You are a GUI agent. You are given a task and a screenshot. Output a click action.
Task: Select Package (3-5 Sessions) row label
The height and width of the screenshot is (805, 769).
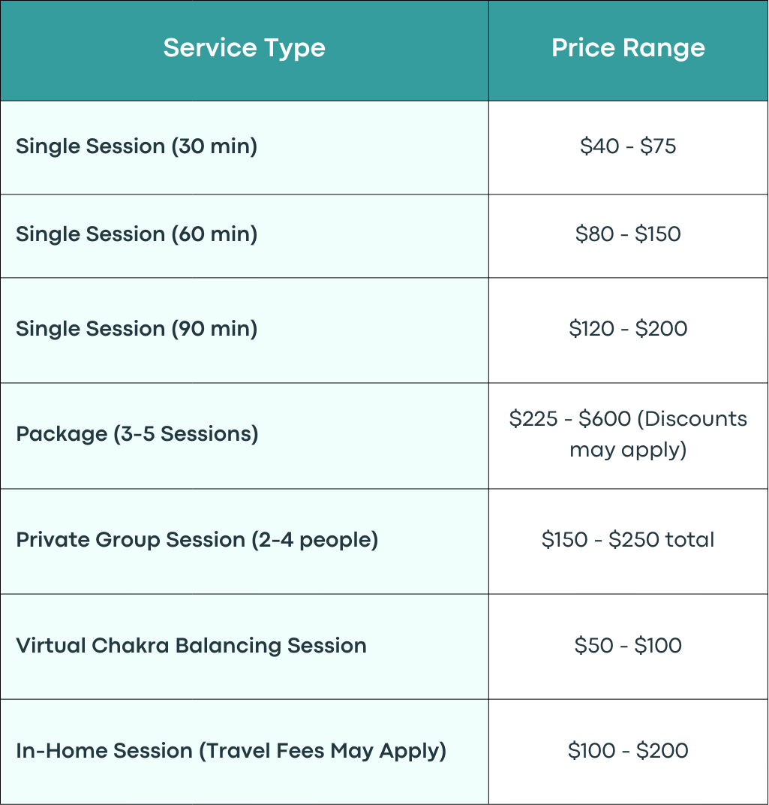137,434
